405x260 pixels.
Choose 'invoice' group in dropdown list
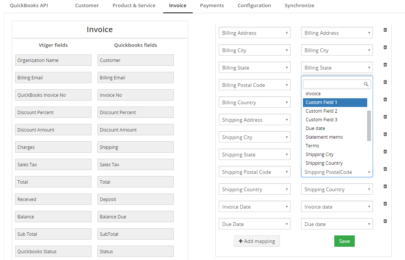313,94
